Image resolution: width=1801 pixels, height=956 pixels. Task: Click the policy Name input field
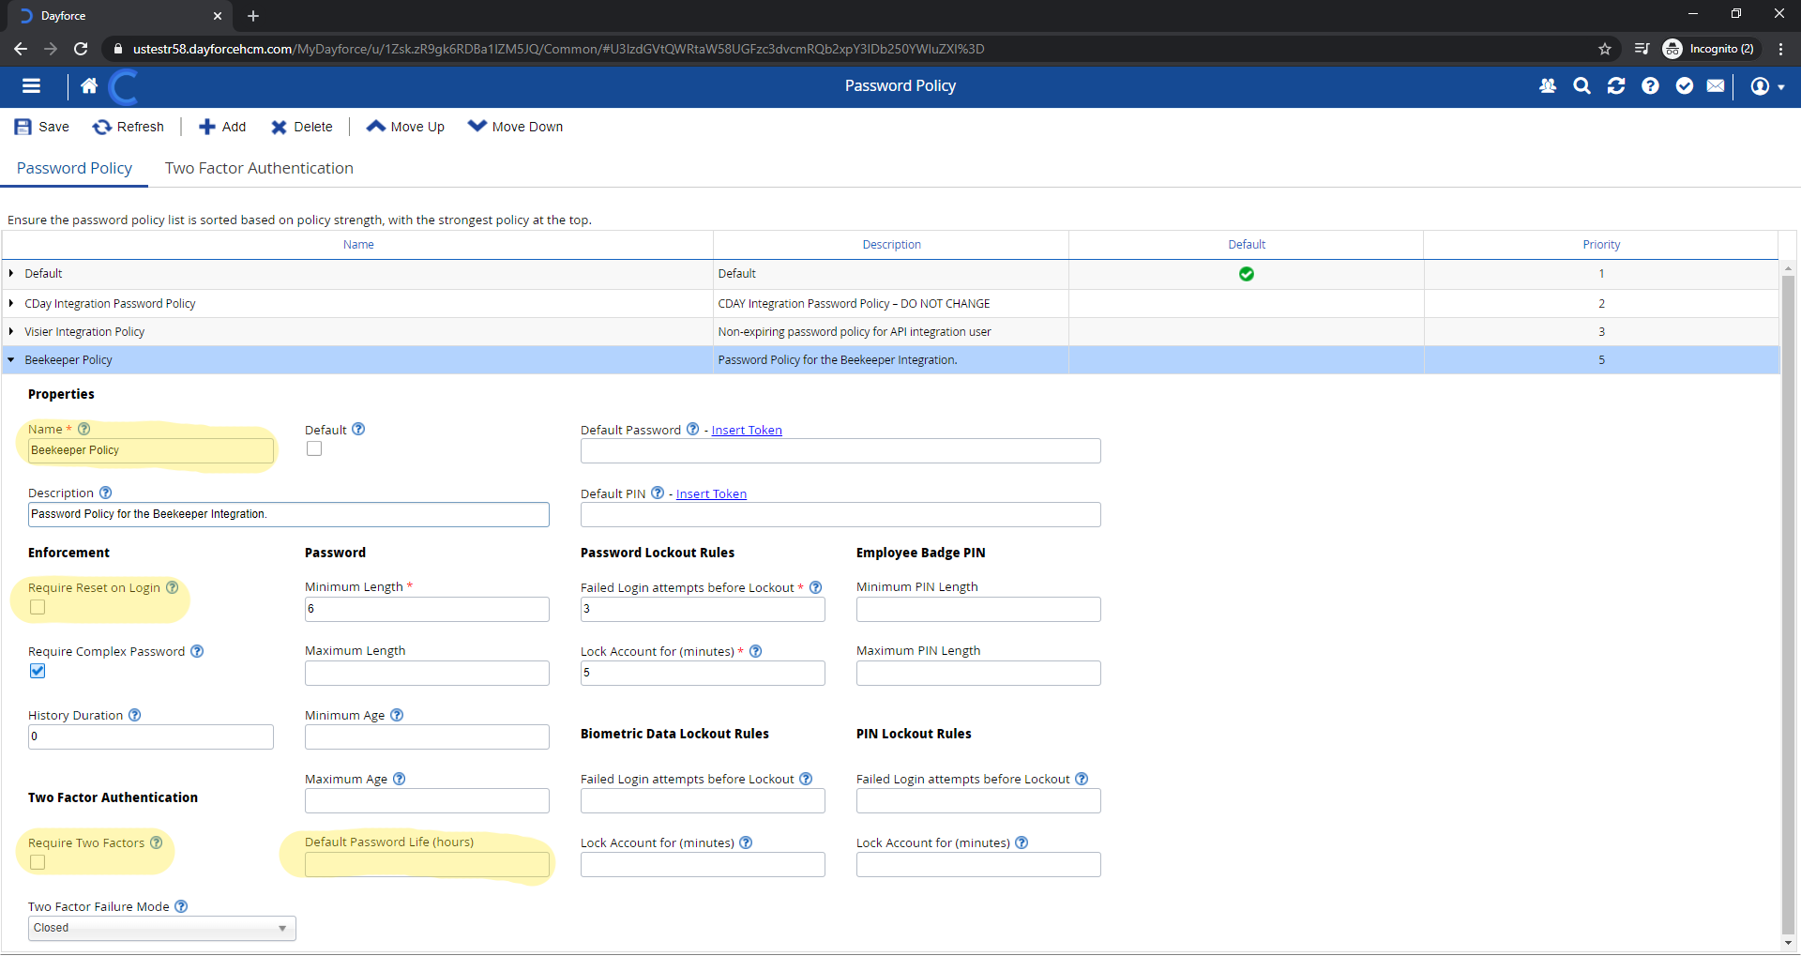151,450
